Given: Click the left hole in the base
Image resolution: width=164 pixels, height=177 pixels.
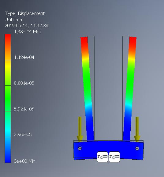Looking at the screenshot, I should (80, 148).
